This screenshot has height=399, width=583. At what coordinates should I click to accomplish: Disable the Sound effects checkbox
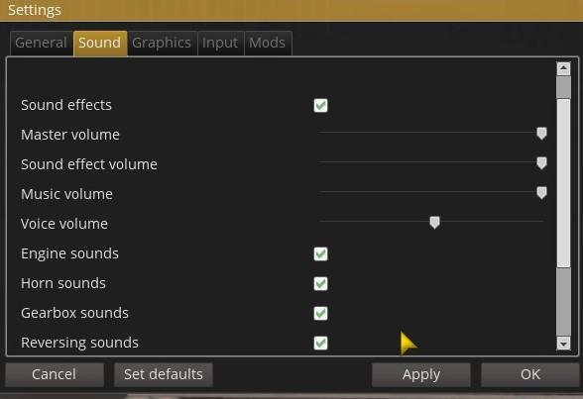pyautogui.click(x=320, y=105)
